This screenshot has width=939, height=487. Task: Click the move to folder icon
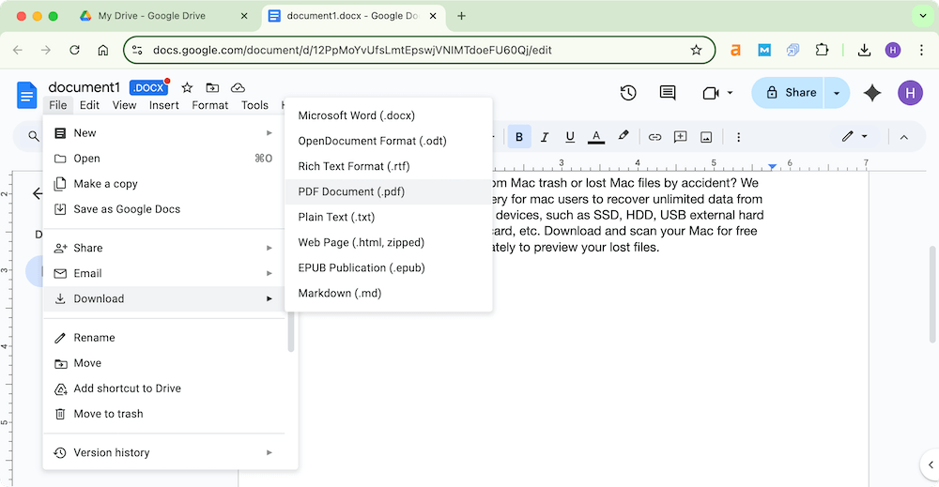[212, 88]
